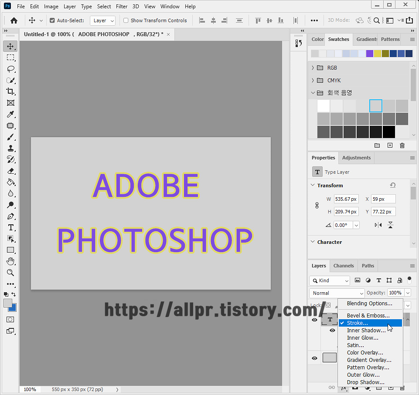Select the Lasso tool
The width and height of the screenshot is (419, 395).
(x=10, y=69)
